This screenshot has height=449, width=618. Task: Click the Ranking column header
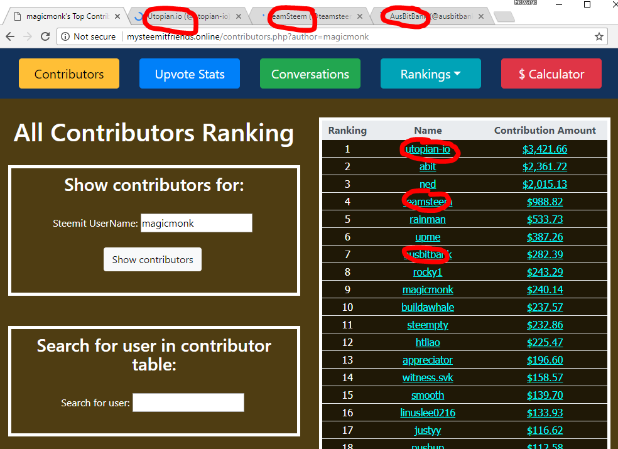[x=347, y=131]
